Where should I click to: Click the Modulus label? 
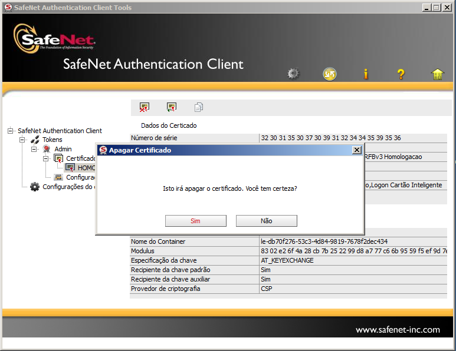(x=143, y=251)
